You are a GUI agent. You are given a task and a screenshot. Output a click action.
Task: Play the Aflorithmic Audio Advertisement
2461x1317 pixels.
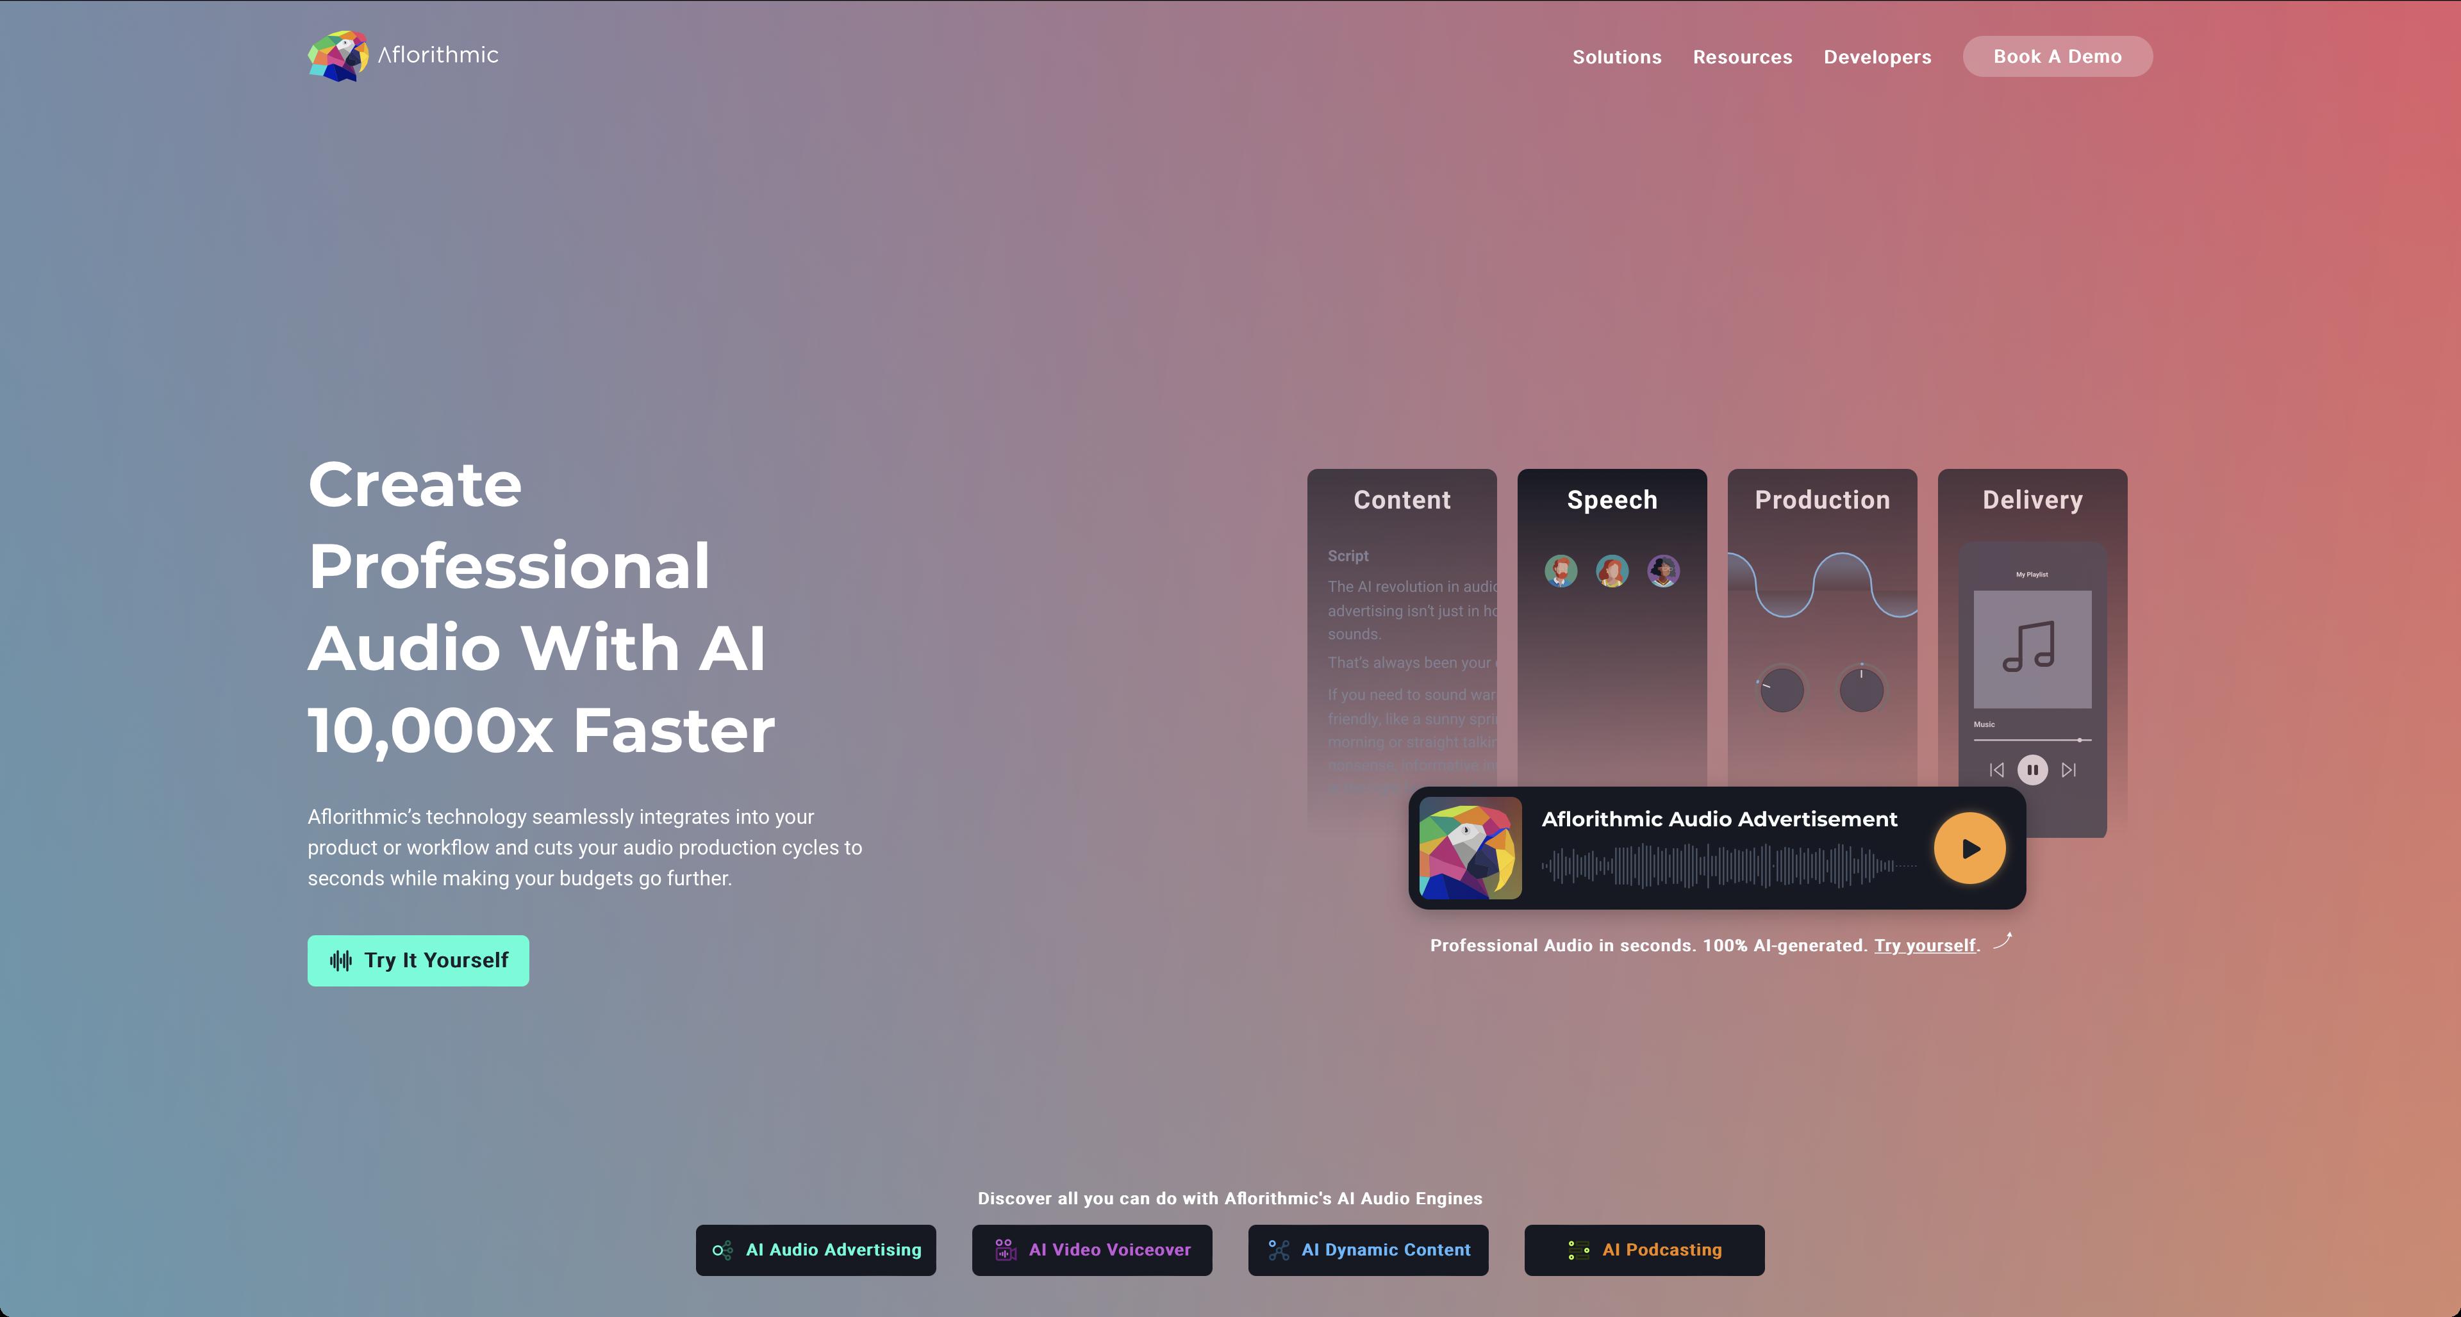coord(1969,848)
